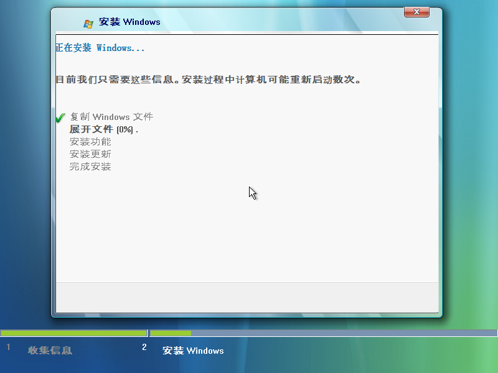Screen dimensions: 498x373
Task: Click the green progress bar under 收集信息
Action: click(x=75, y=333)
